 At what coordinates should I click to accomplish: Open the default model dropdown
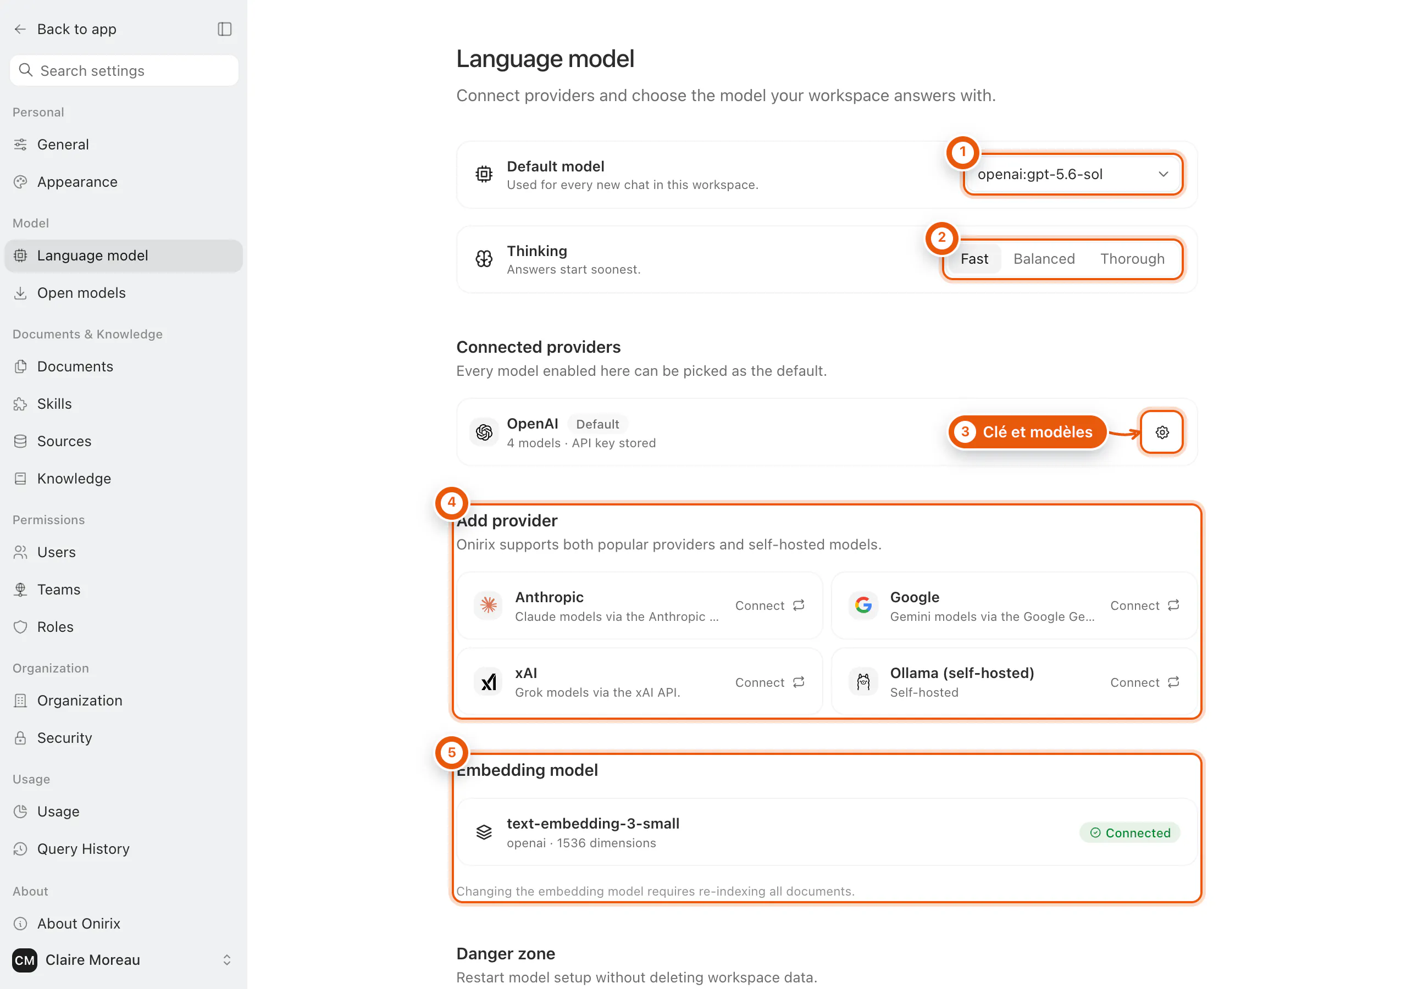tap(1072, 175)
